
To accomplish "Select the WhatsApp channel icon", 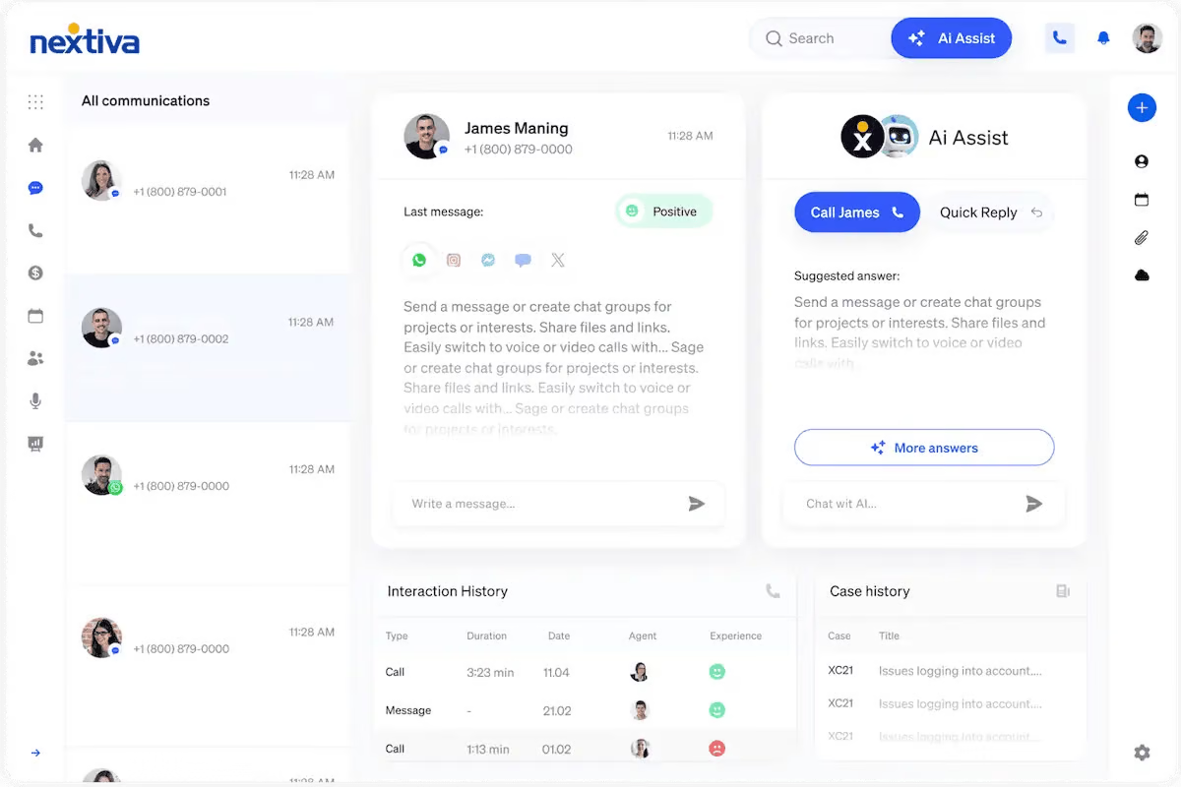I will click(419, 260).
